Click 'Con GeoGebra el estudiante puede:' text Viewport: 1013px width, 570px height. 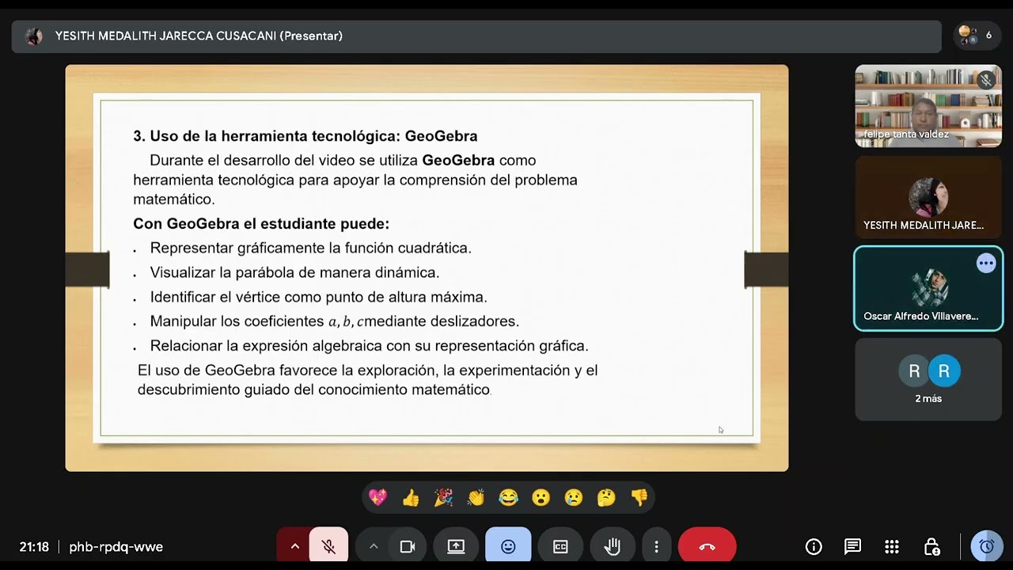(261, 224)
